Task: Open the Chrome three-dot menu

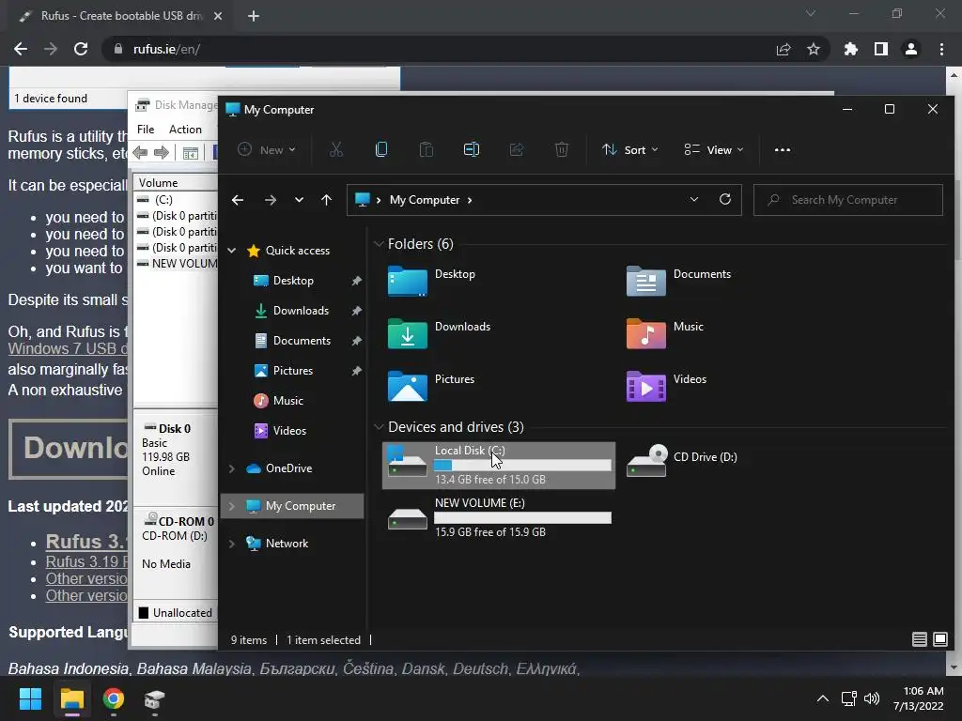Action: click(x=941, y=49)
